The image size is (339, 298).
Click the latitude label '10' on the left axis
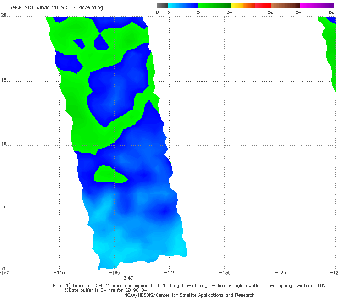(x=4, y=144)
